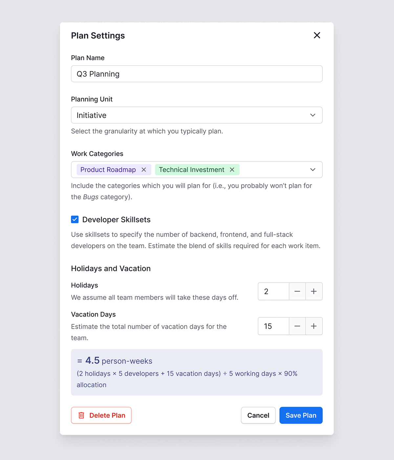The image size is (394, 460).
Task: Decrease Vacation Days with the minus button
Action: pos(297,326)
